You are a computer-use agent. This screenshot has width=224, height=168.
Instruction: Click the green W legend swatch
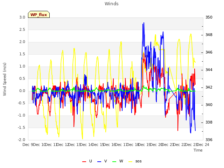[114, 162]
